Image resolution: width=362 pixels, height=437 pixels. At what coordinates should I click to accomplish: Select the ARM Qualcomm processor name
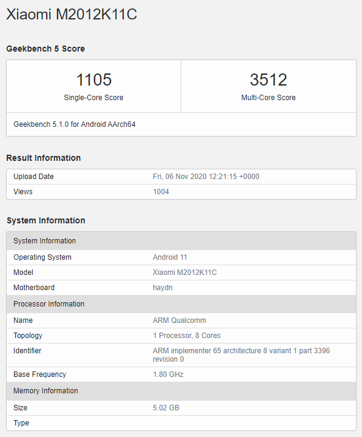179,320
